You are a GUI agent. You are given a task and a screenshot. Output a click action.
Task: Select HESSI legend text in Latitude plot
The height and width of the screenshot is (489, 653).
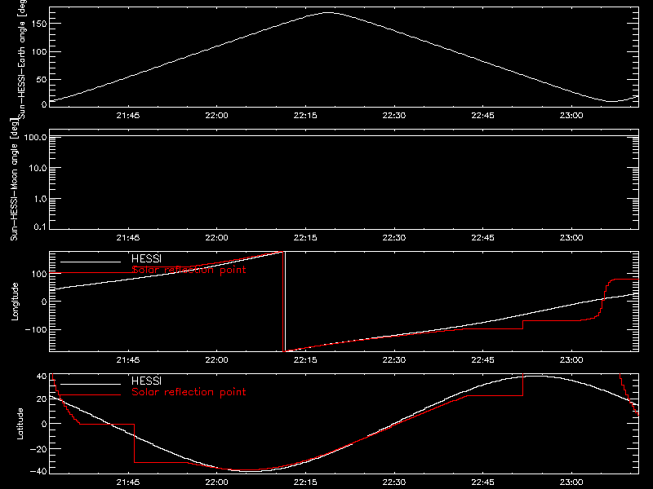tap(146, 381)
